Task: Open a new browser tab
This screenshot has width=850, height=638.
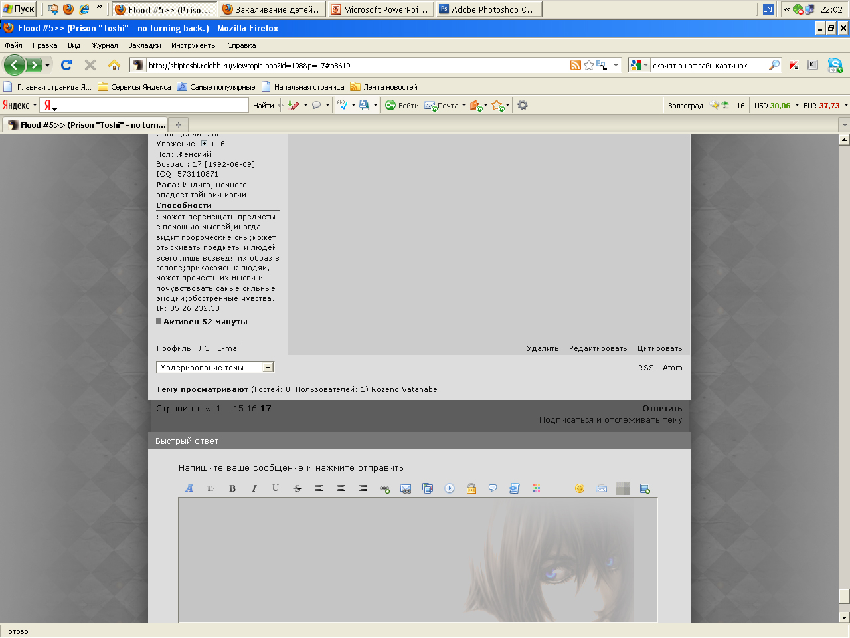Action: click(178, 124)
